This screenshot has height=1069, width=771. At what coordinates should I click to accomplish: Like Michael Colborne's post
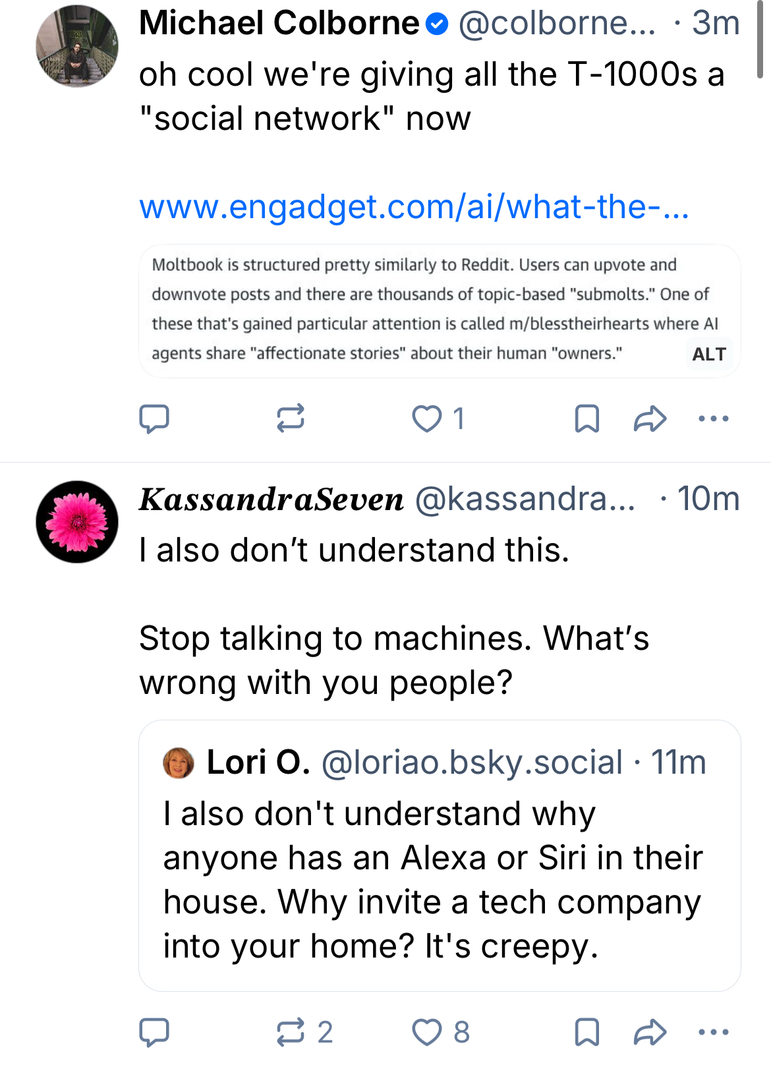tap(427, 419)
